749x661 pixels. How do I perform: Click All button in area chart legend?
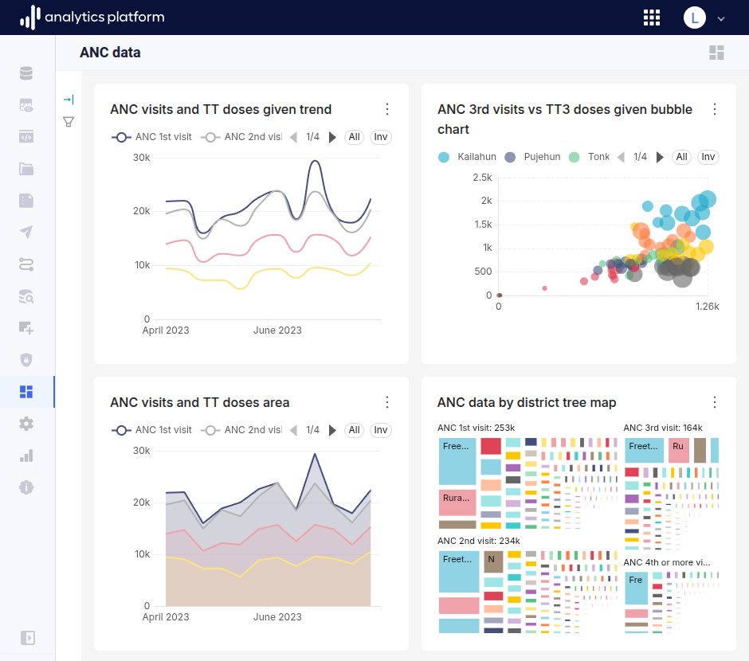point(354,430)
